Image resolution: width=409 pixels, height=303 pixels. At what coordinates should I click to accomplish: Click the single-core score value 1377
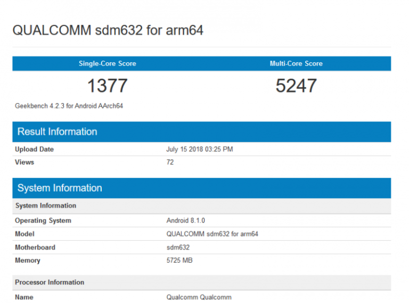click(x=107, y=86)
